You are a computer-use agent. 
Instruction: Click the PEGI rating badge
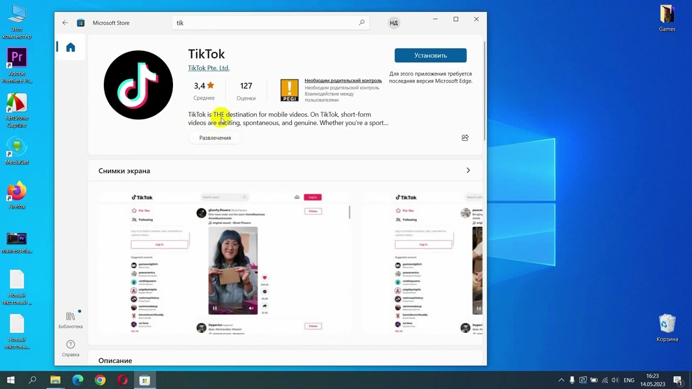tap(289, 90)
